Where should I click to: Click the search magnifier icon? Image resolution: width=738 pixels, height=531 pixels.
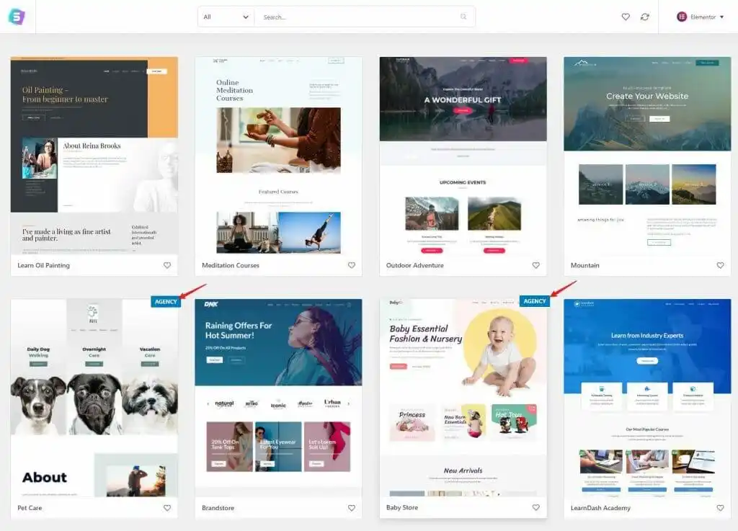463,17
